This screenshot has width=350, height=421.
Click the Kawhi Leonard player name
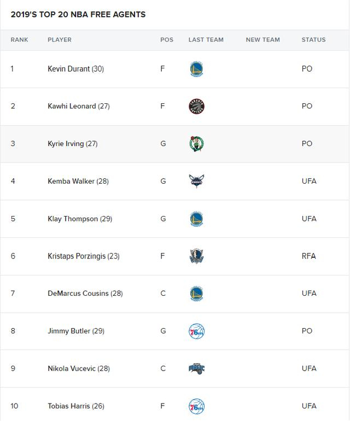point(72,106)
